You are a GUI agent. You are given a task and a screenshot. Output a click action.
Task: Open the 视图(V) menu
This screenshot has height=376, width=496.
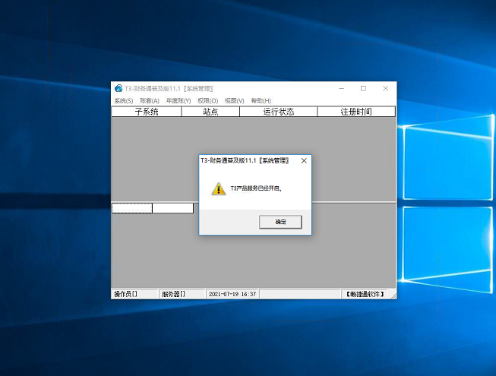tap(235, 100)
